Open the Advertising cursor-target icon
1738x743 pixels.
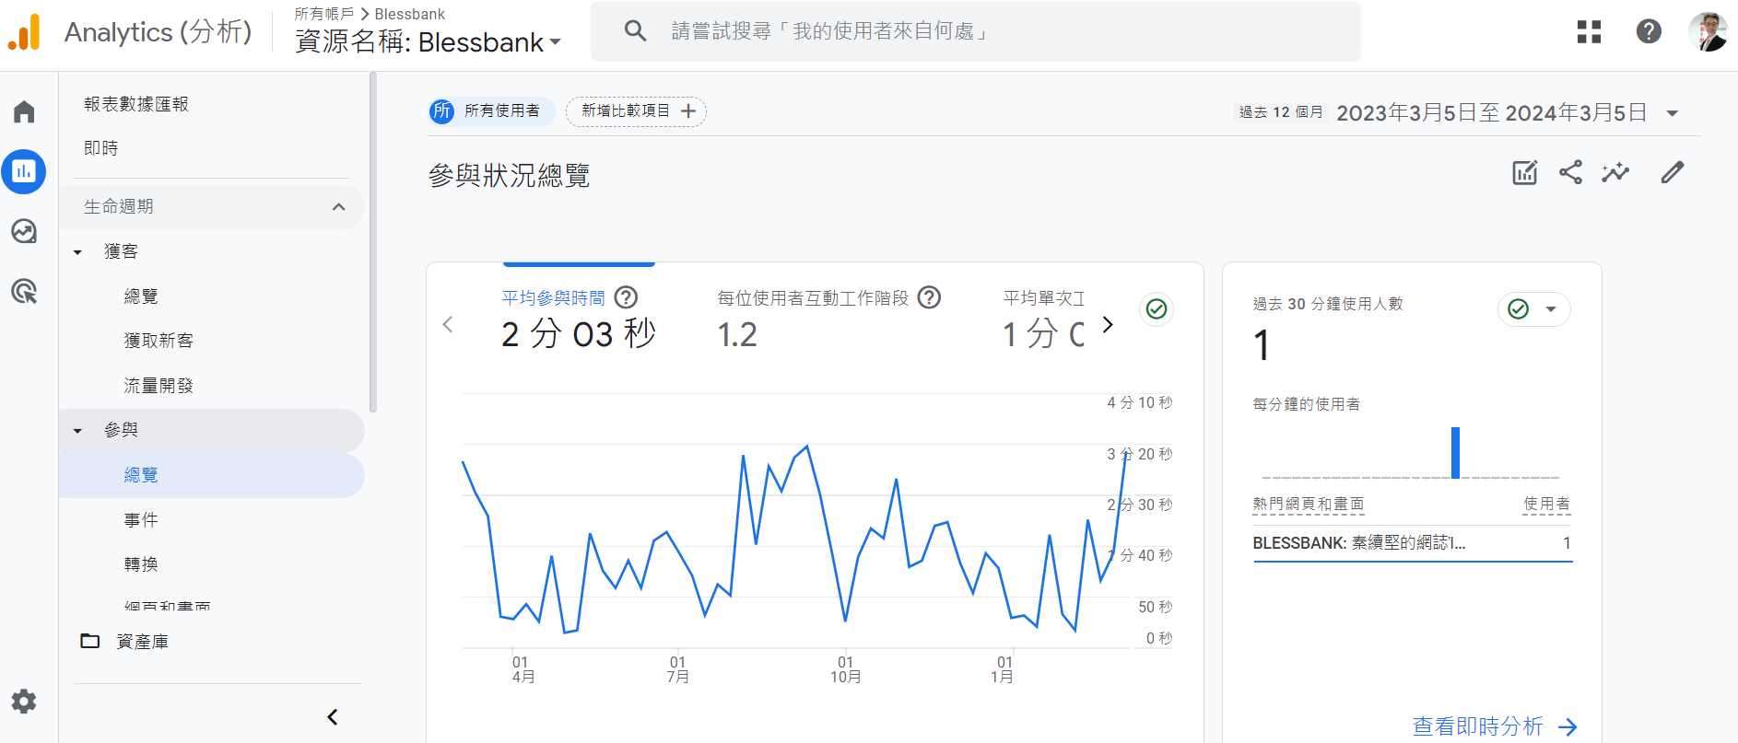point(24,292)
